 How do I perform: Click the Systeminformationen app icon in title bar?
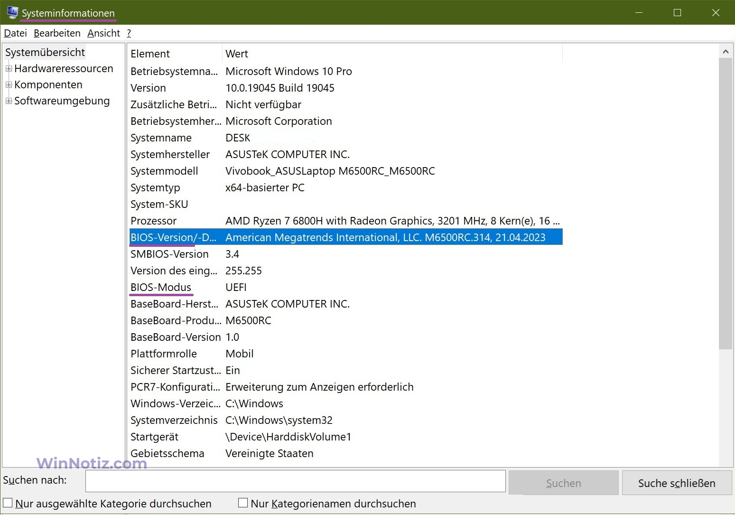pos(12,13)
